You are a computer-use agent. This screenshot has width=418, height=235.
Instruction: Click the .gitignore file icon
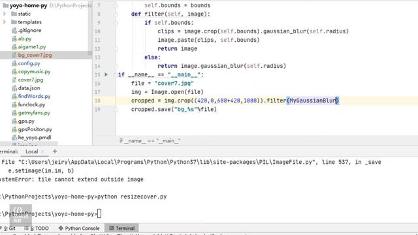(14, 31)
